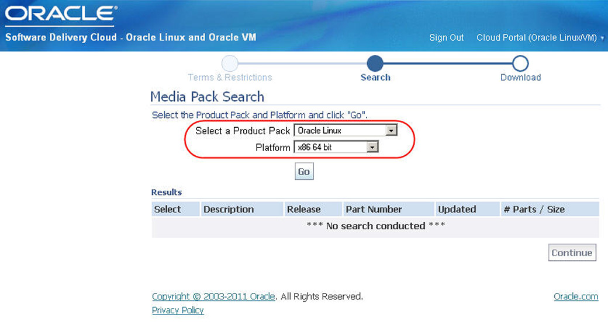Click the x86 64 bit platform field
Image resolution: width=608 pixels, height=325 pixels.
[x=336, y=147]
